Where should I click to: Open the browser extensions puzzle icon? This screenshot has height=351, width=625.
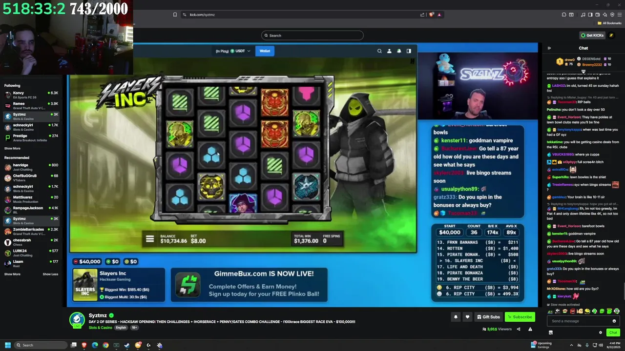pos(563,15)
